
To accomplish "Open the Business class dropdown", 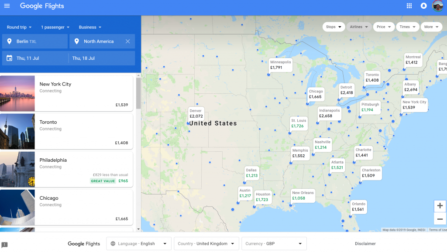I will click(90, 27).
